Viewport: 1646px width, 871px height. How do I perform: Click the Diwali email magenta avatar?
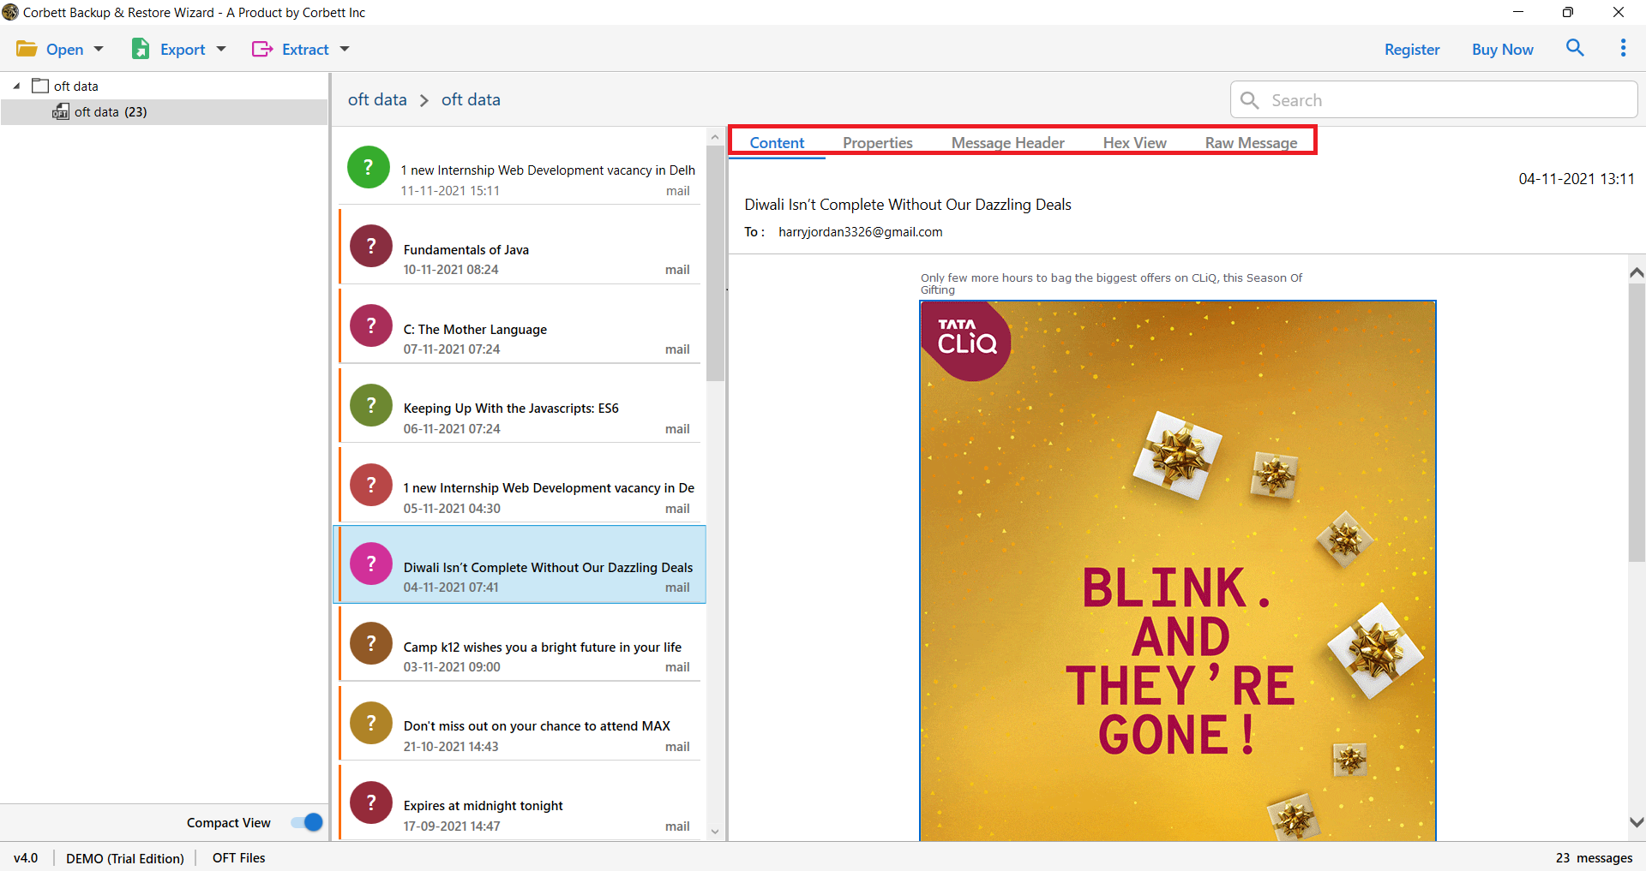pos(371,564)
